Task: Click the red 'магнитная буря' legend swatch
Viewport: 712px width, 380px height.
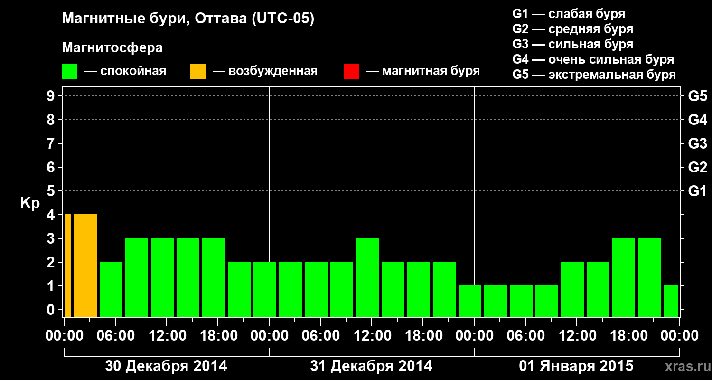Action: [351, 72]
